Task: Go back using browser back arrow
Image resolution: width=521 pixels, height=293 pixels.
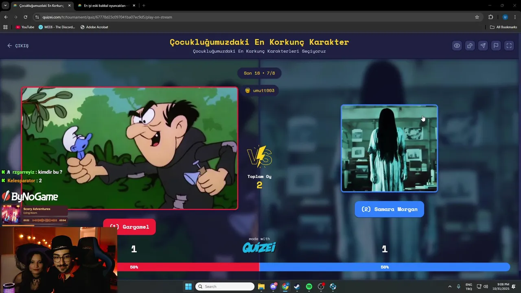Action: 6,17
